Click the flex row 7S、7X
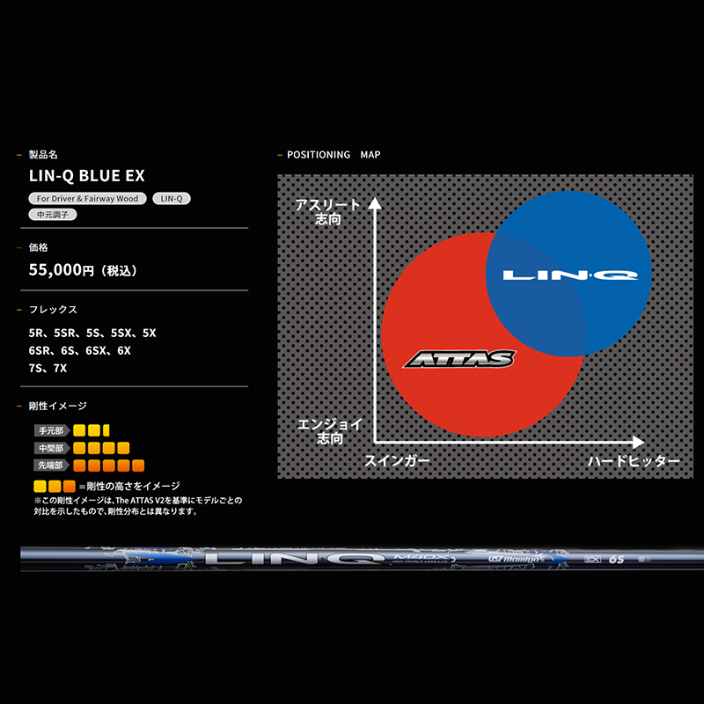This screenshot has height=704, width=704. click(x=48, y=368)
